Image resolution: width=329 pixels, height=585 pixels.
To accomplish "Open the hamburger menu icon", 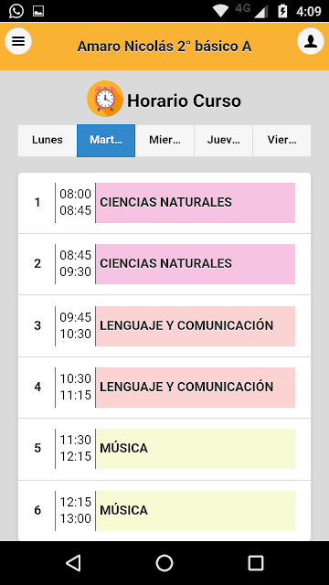I will [18, 41].
